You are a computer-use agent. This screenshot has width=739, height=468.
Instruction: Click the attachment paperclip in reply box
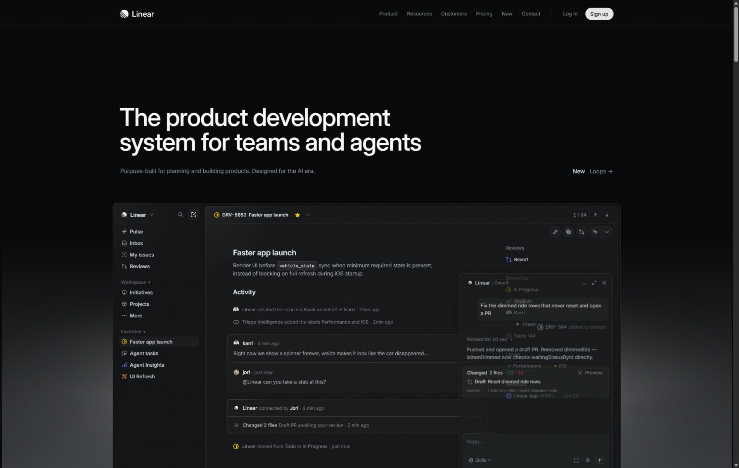click(x=588, y=460)
